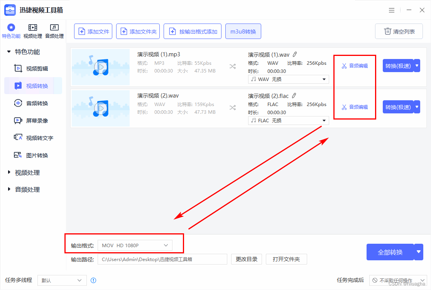Click the 添加文件 button
This screenshot has height=290, width=431.
pos(93,31)
